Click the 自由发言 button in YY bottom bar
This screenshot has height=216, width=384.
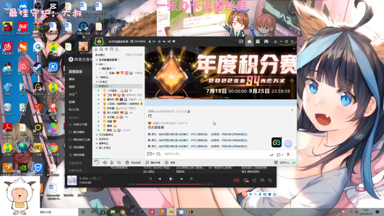[x=133, y=163]
